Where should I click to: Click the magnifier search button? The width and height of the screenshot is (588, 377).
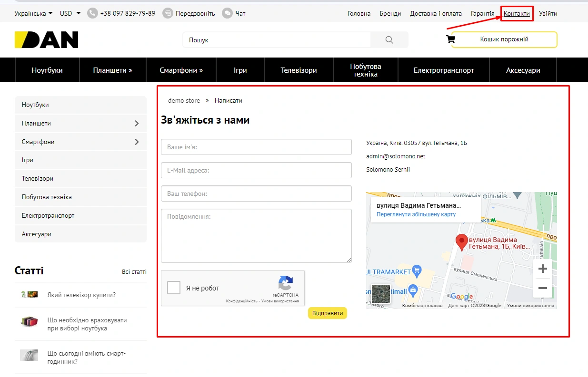pos(389,40)
